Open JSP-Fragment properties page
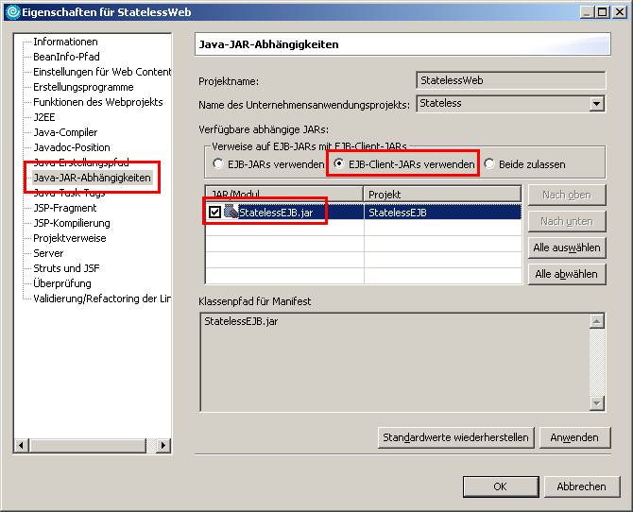The width and height of the screenshot is (633, 512). coord(64,208)
